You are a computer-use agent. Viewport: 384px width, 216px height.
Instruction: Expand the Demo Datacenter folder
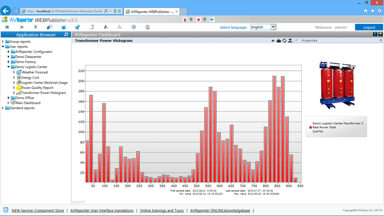pyautogui.click(x=9, y=56)
